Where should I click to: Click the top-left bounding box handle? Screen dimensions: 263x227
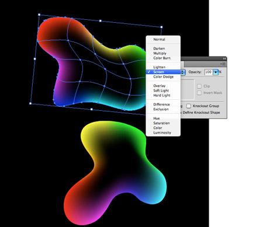(39, 15)
